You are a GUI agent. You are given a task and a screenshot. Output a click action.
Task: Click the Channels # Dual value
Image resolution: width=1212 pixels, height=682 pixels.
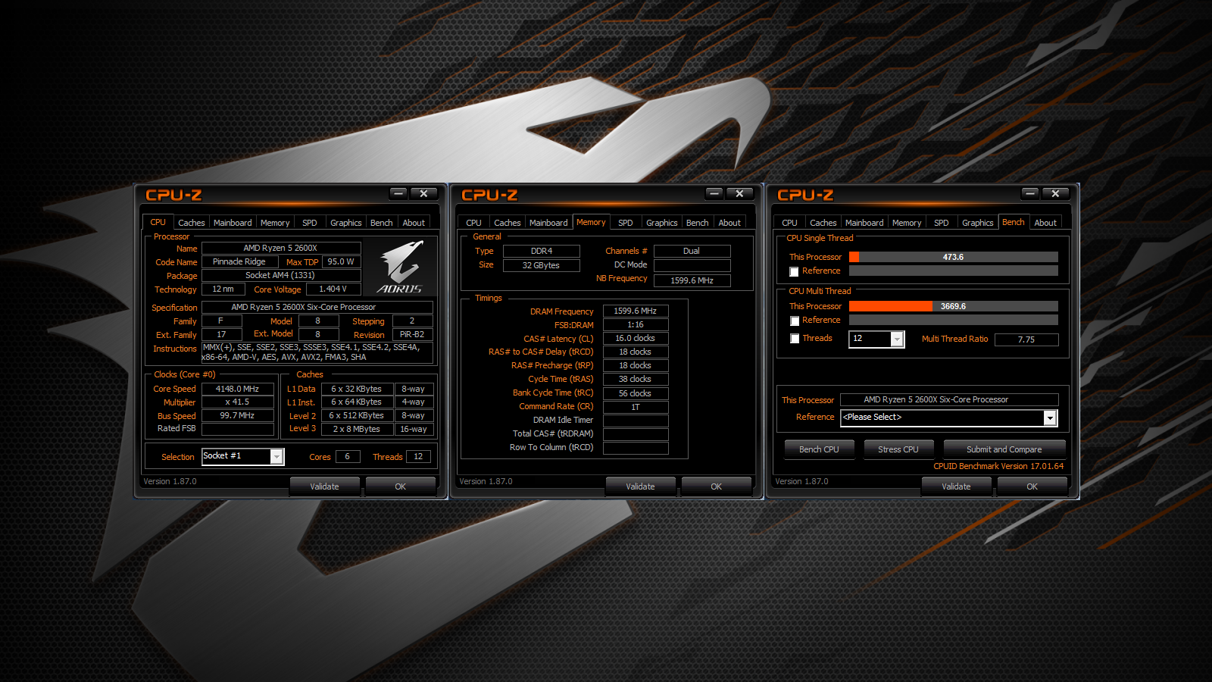[x=692, y=251]
